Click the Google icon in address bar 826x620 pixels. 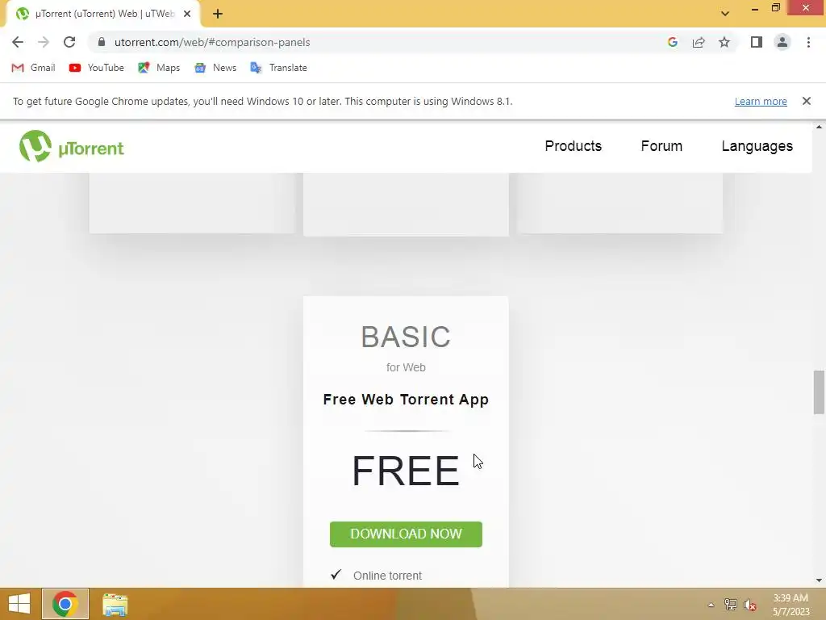tap(672, 42)
